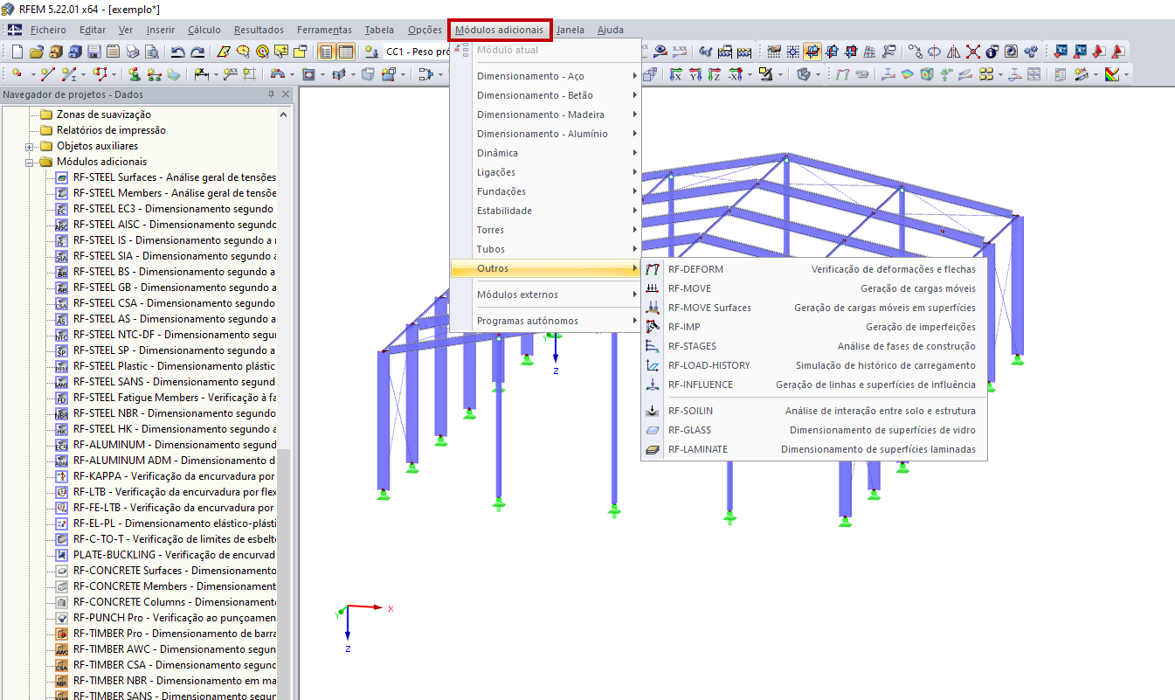This screenshot has width=1175, height=700.
Task: Set view in Y direction with the Y icon
Action: [x=695, y=74]
